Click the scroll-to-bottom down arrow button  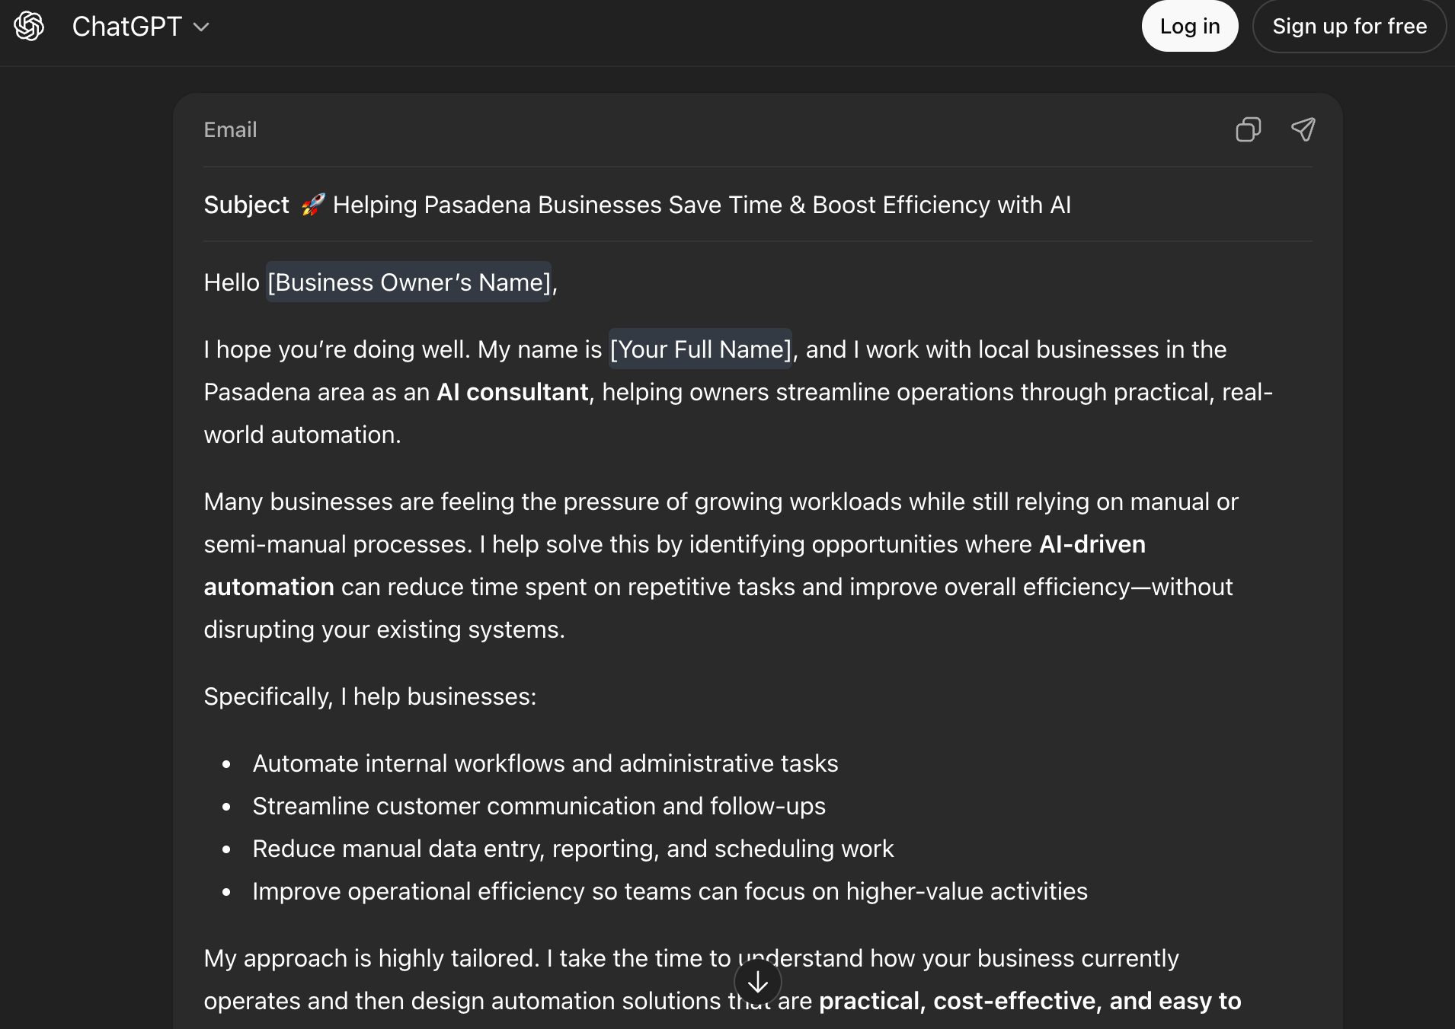pos(757,983)
